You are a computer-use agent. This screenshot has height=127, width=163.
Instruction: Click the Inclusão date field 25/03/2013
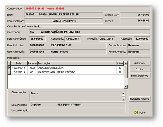click(107, 39)
